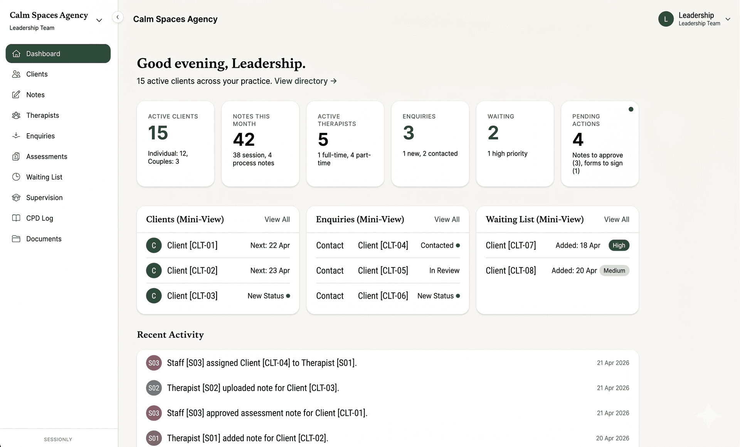Click S02 avatar on uploaded note activity
This screenshot has width=740, height=447.
[154, 388]
